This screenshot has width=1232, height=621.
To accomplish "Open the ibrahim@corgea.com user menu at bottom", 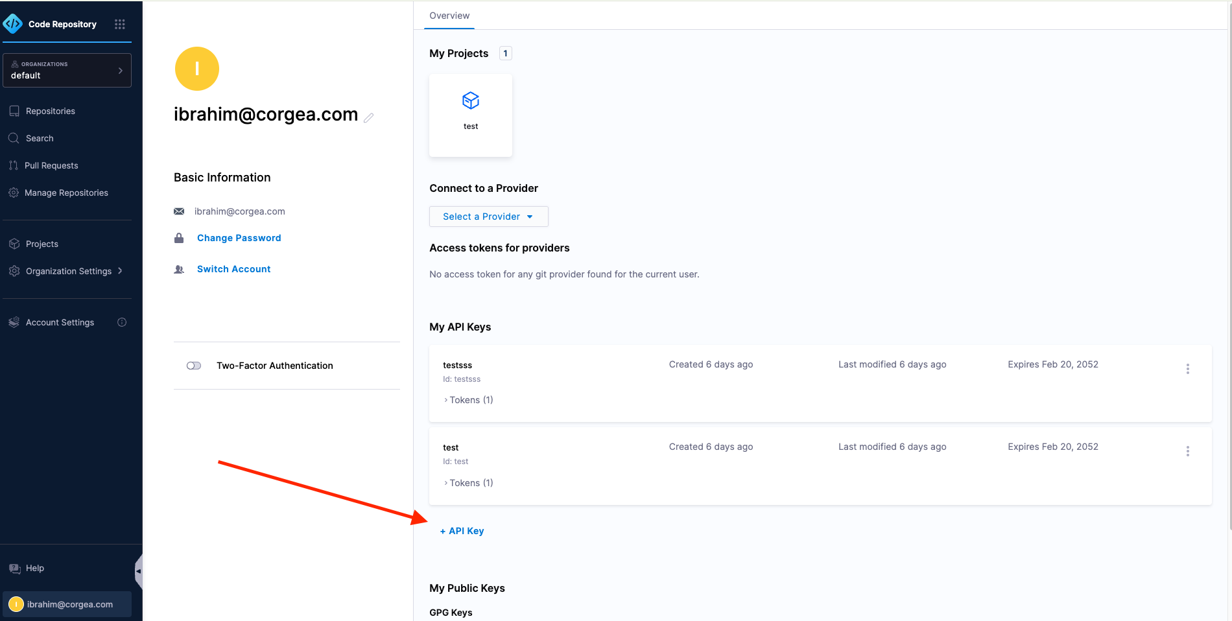I will click(67, 604).
